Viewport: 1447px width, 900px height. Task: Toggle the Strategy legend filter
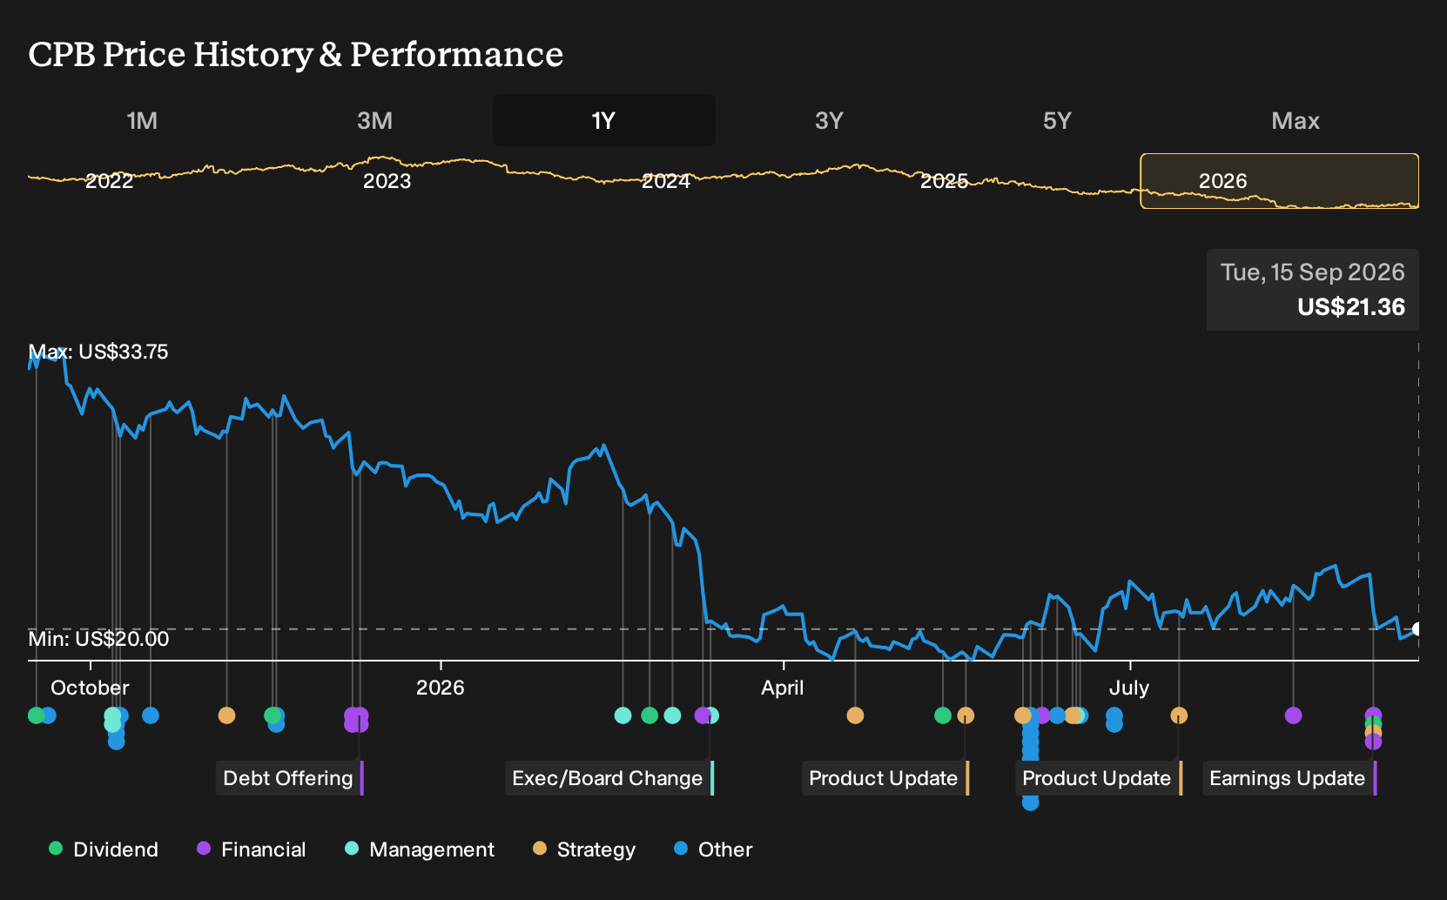(x=584, y=850)
